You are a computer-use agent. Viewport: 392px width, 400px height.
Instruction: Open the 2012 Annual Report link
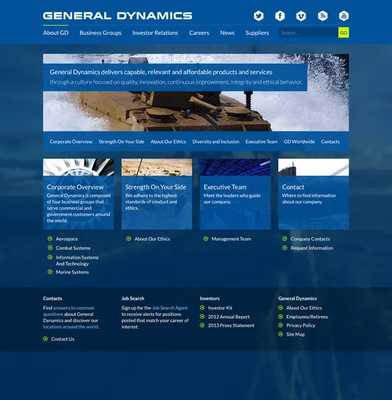tap(228, 317)
